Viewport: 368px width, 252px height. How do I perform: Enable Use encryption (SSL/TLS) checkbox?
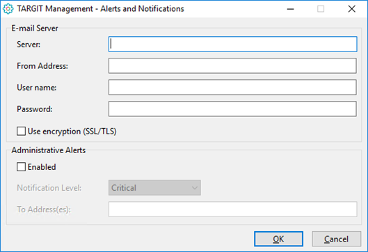pyautogui.click(x=21, y=132)
